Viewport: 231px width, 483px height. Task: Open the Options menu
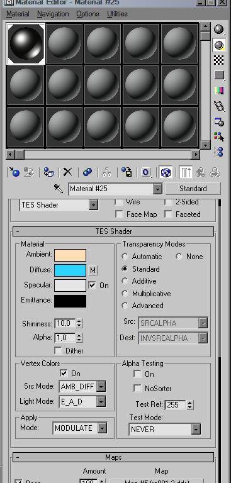[x=87, y=14]
